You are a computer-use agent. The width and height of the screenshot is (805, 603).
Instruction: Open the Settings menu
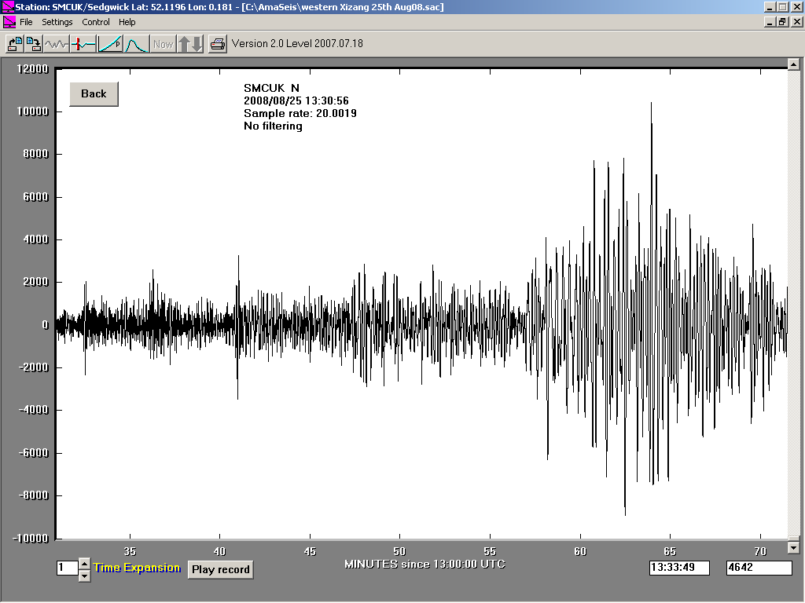(57, 22)
